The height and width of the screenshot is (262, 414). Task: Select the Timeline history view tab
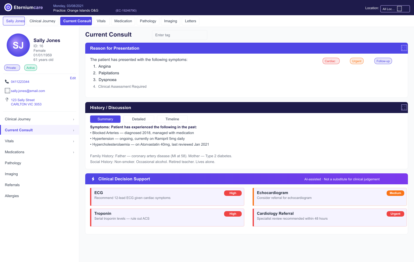pyautogui.click(x=172, y=119)
